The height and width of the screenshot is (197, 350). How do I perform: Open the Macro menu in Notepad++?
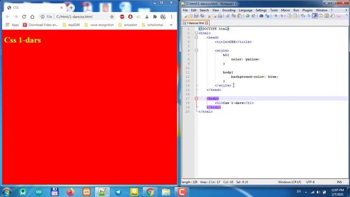click(x=285, y=10)
